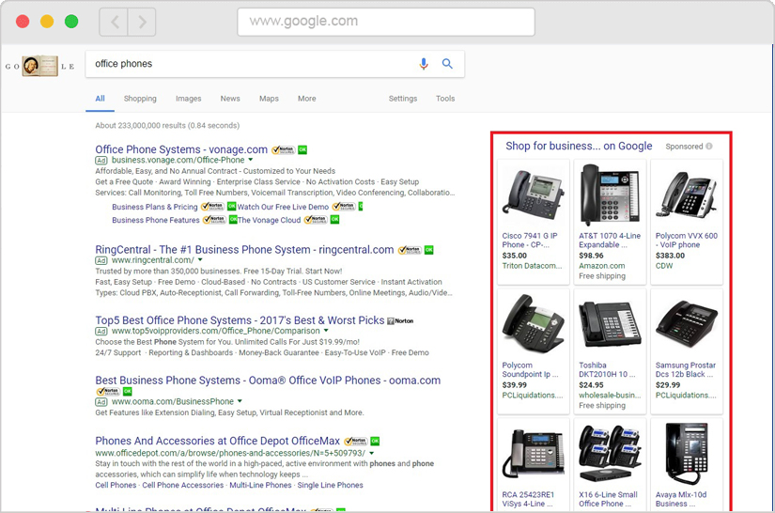
Task: Open the Office Phone Systems vonage.com link
Action: (x=181, y=149)
